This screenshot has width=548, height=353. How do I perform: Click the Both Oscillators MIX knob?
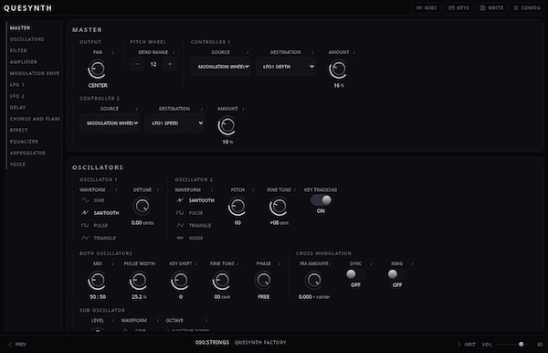pos(97,280)
